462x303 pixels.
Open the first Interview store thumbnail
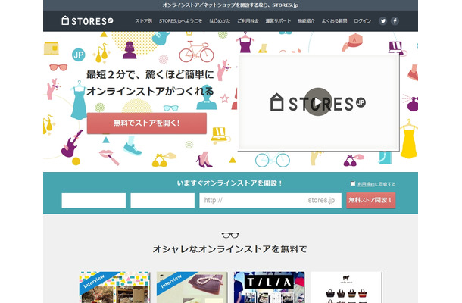(114, 287)
